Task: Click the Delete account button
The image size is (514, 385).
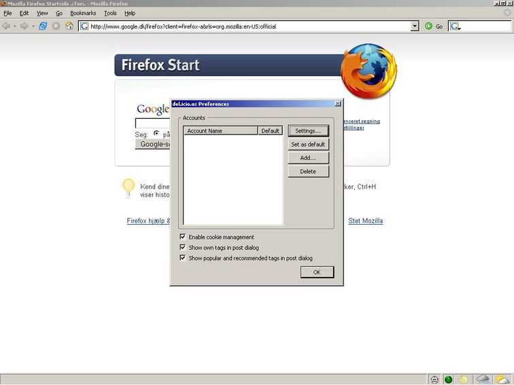Action: [x=308, y=172]
